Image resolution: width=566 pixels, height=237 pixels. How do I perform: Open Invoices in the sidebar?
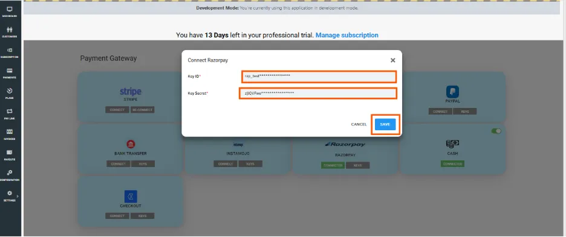point(10,134)
